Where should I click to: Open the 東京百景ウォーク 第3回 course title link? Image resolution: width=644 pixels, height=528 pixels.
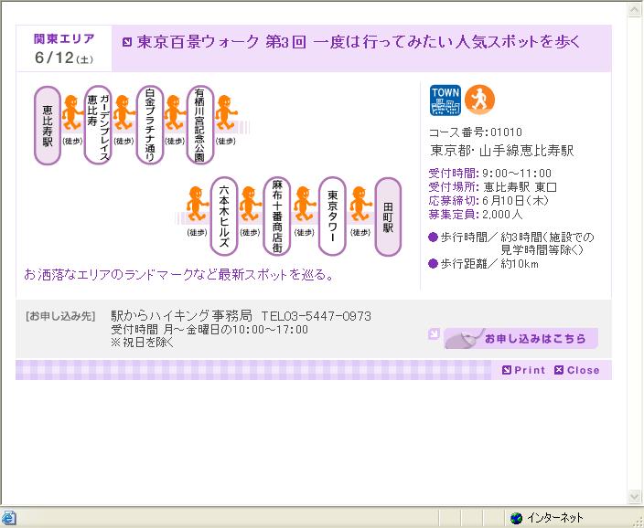pos(359,42)
